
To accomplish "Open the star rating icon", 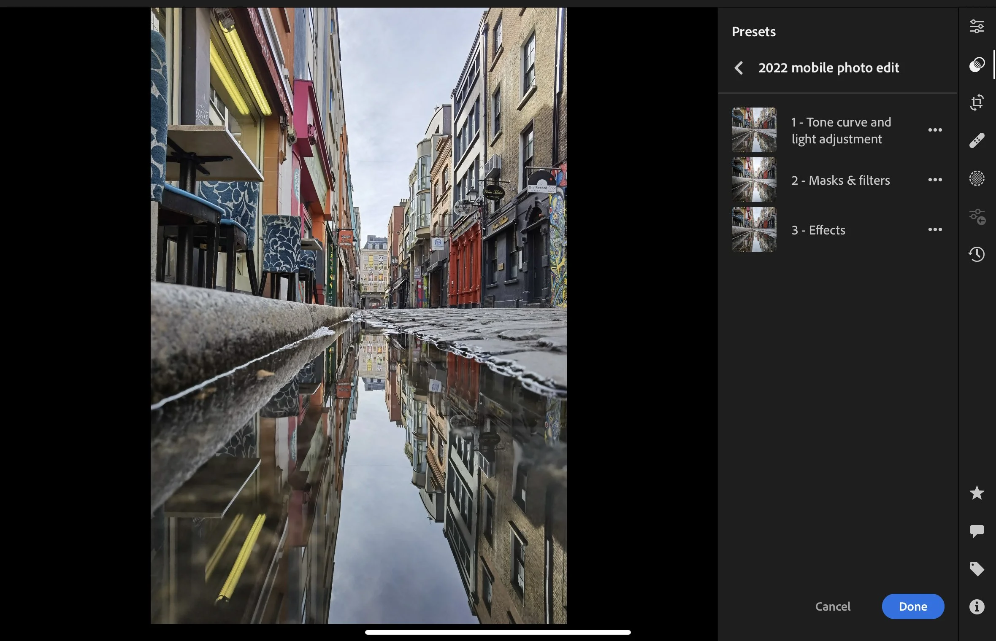I will 977,493.
